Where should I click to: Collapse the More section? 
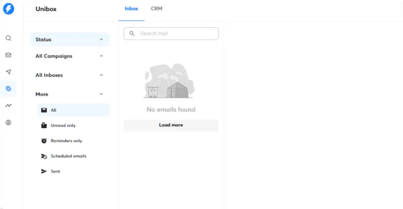click(101, 94)
